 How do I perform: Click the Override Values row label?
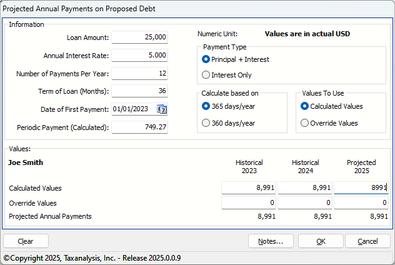(x=32, y=203)
